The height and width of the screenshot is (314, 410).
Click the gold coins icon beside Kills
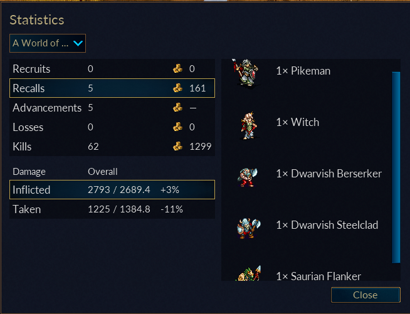178,147
